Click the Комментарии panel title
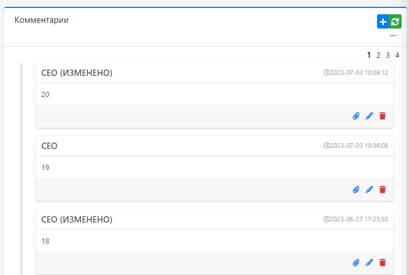409x275 pixels. point(42,20)
